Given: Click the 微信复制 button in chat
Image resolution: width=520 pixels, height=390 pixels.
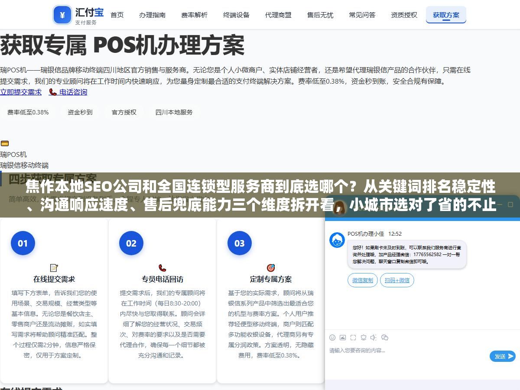Looking at the screenshot, I should 363,280.
